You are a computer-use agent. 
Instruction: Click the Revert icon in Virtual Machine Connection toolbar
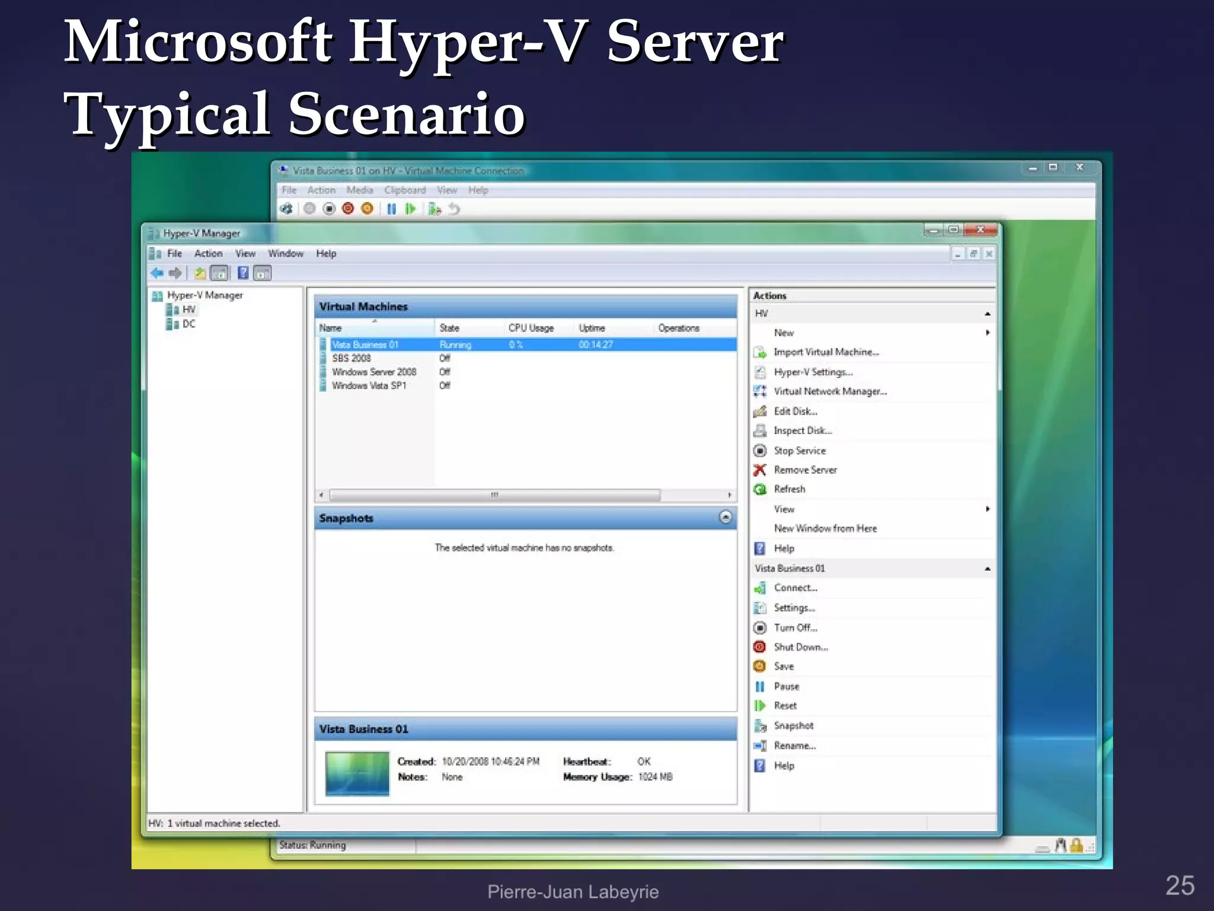tap(454, 209)
